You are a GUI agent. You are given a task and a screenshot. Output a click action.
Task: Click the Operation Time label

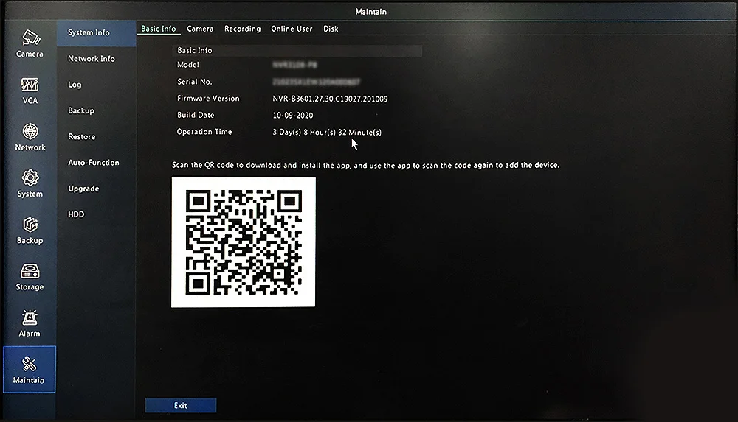pos(204,132)
